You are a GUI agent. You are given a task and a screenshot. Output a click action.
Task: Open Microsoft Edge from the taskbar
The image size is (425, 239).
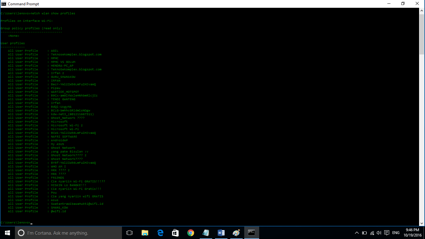pos(160,232)
